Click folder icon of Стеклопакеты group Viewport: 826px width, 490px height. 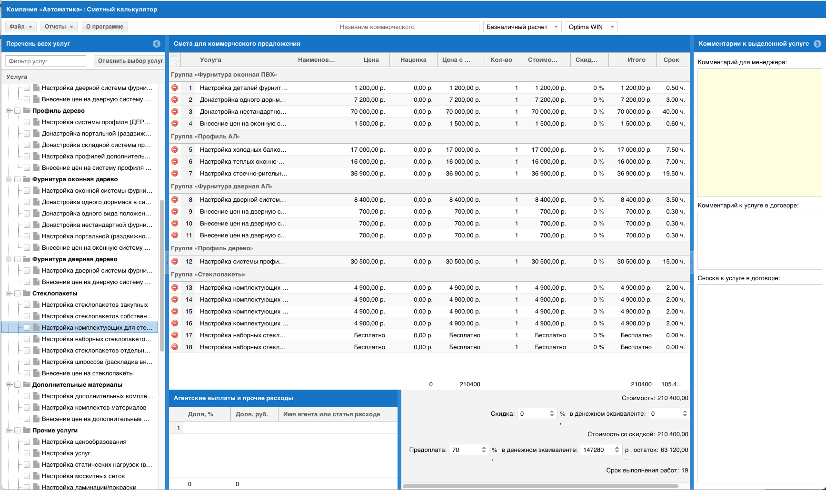click(x=27, y=293)
